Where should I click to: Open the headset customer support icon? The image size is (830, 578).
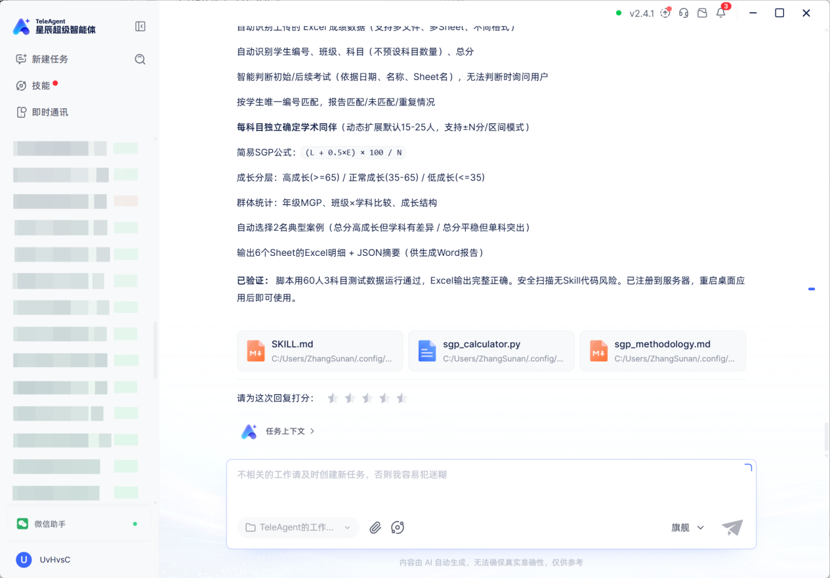pos(684,13)
